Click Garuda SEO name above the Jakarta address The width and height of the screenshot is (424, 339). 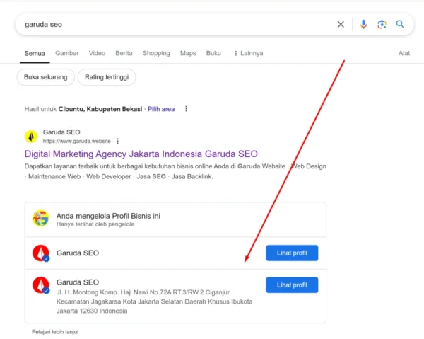78,282
